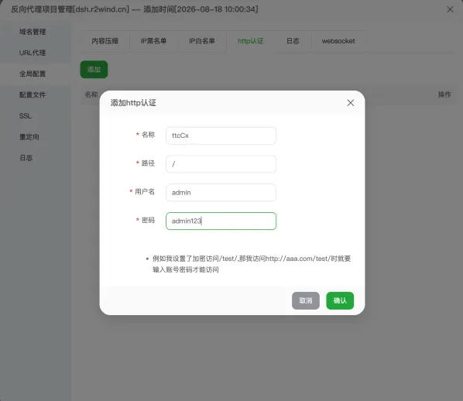Viewport: 463px width, 401px height.
Task: Open the IP白名单 tab
Action: tap(202, 41)
